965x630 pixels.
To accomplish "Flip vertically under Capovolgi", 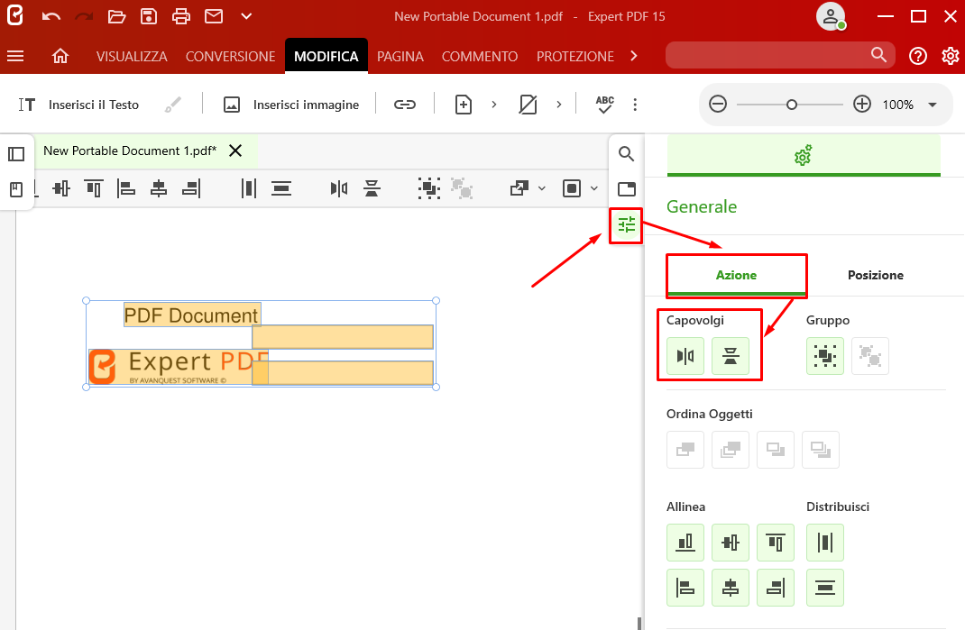I will click(x=731, y=356).
